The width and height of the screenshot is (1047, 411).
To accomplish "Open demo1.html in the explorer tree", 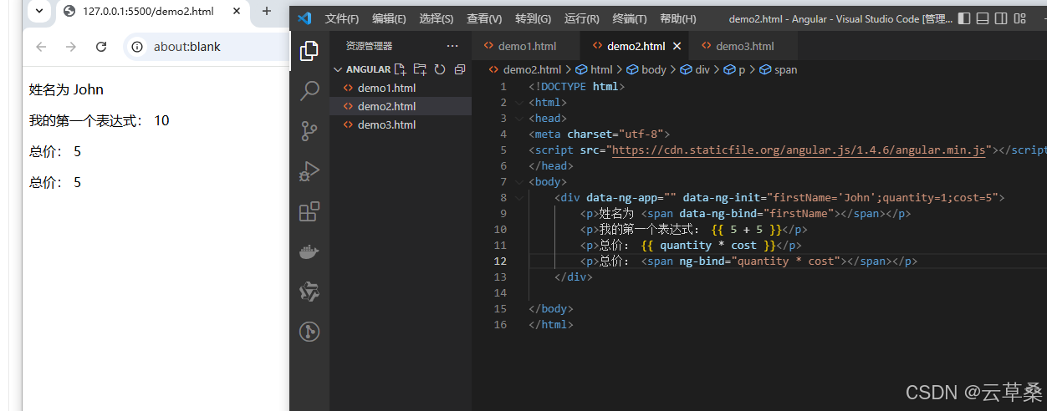I will 401,88.
